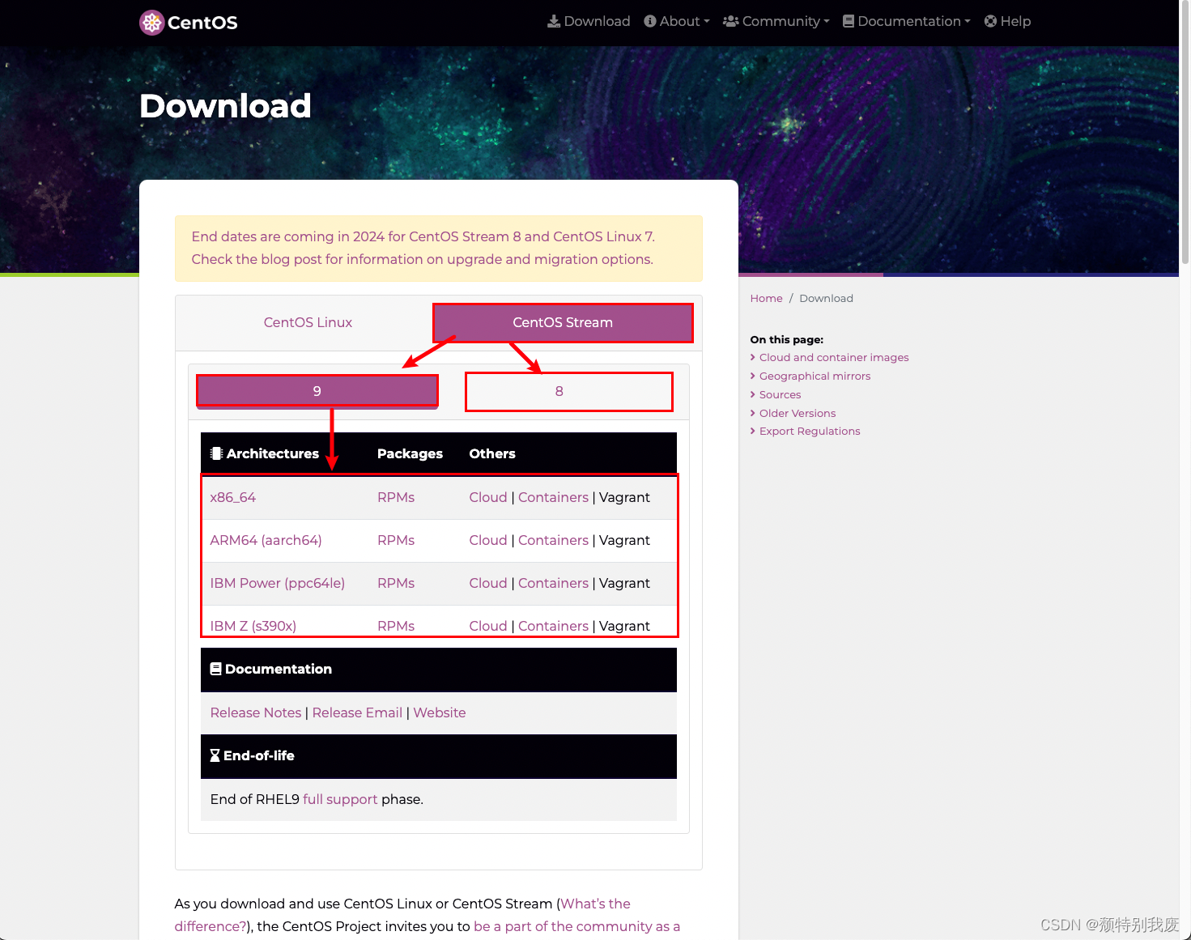Switch to the CentOS Stream tab

point(563,322)
